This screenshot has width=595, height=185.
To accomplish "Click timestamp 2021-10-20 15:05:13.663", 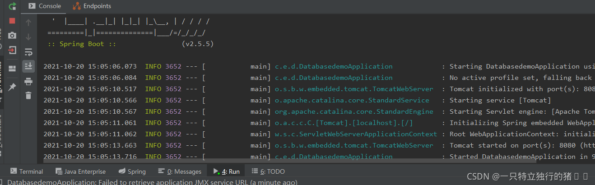I will 90,145.
